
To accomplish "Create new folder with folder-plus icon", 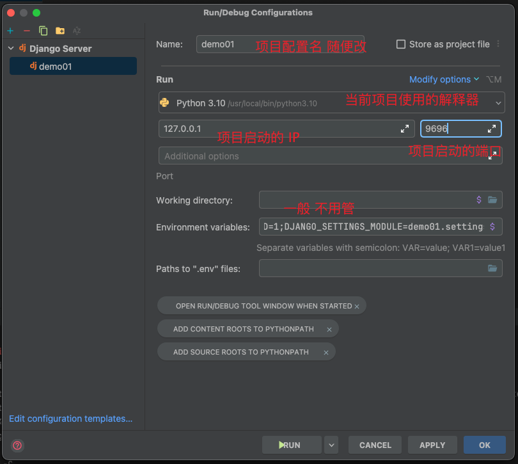I will 60,31.
